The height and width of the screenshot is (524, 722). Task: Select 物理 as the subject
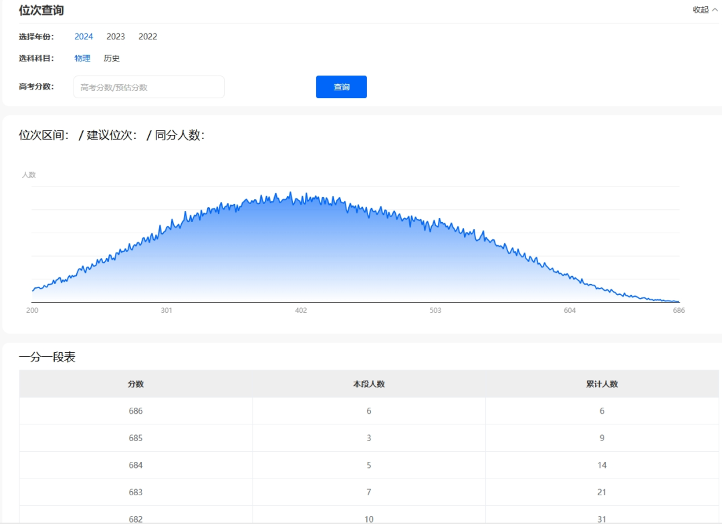click(x=82, y=58)
